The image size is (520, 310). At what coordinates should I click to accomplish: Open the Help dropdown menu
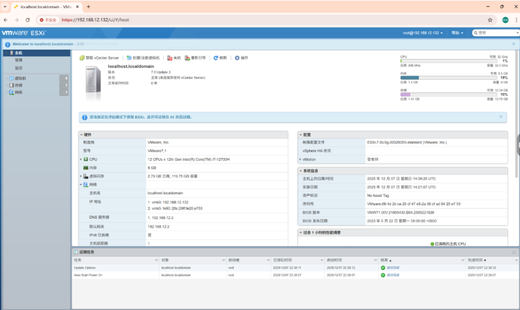[x=457, y=33]
